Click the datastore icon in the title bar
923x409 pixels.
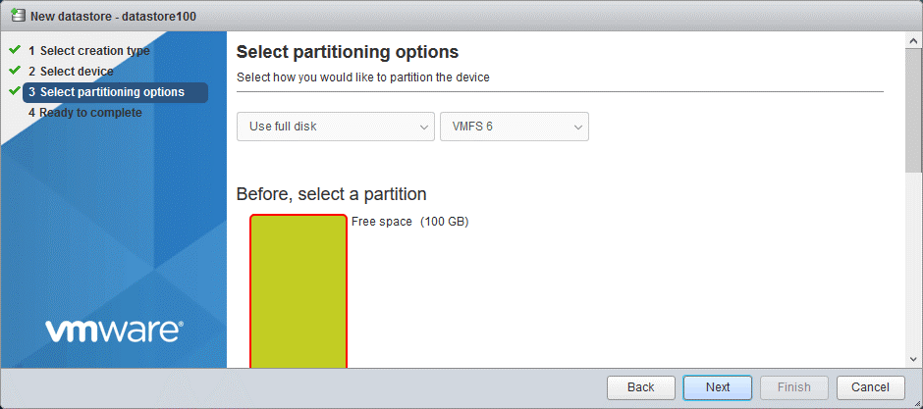[18, 16]
